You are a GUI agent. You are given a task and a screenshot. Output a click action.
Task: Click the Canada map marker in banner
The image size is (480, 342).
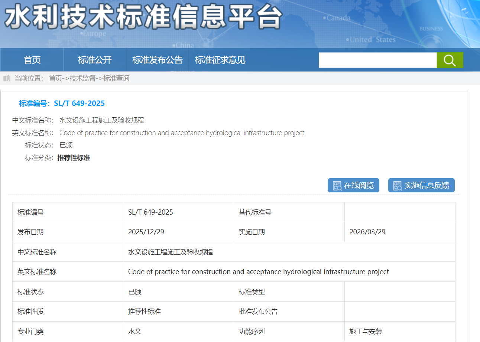[x=325, y=17]
